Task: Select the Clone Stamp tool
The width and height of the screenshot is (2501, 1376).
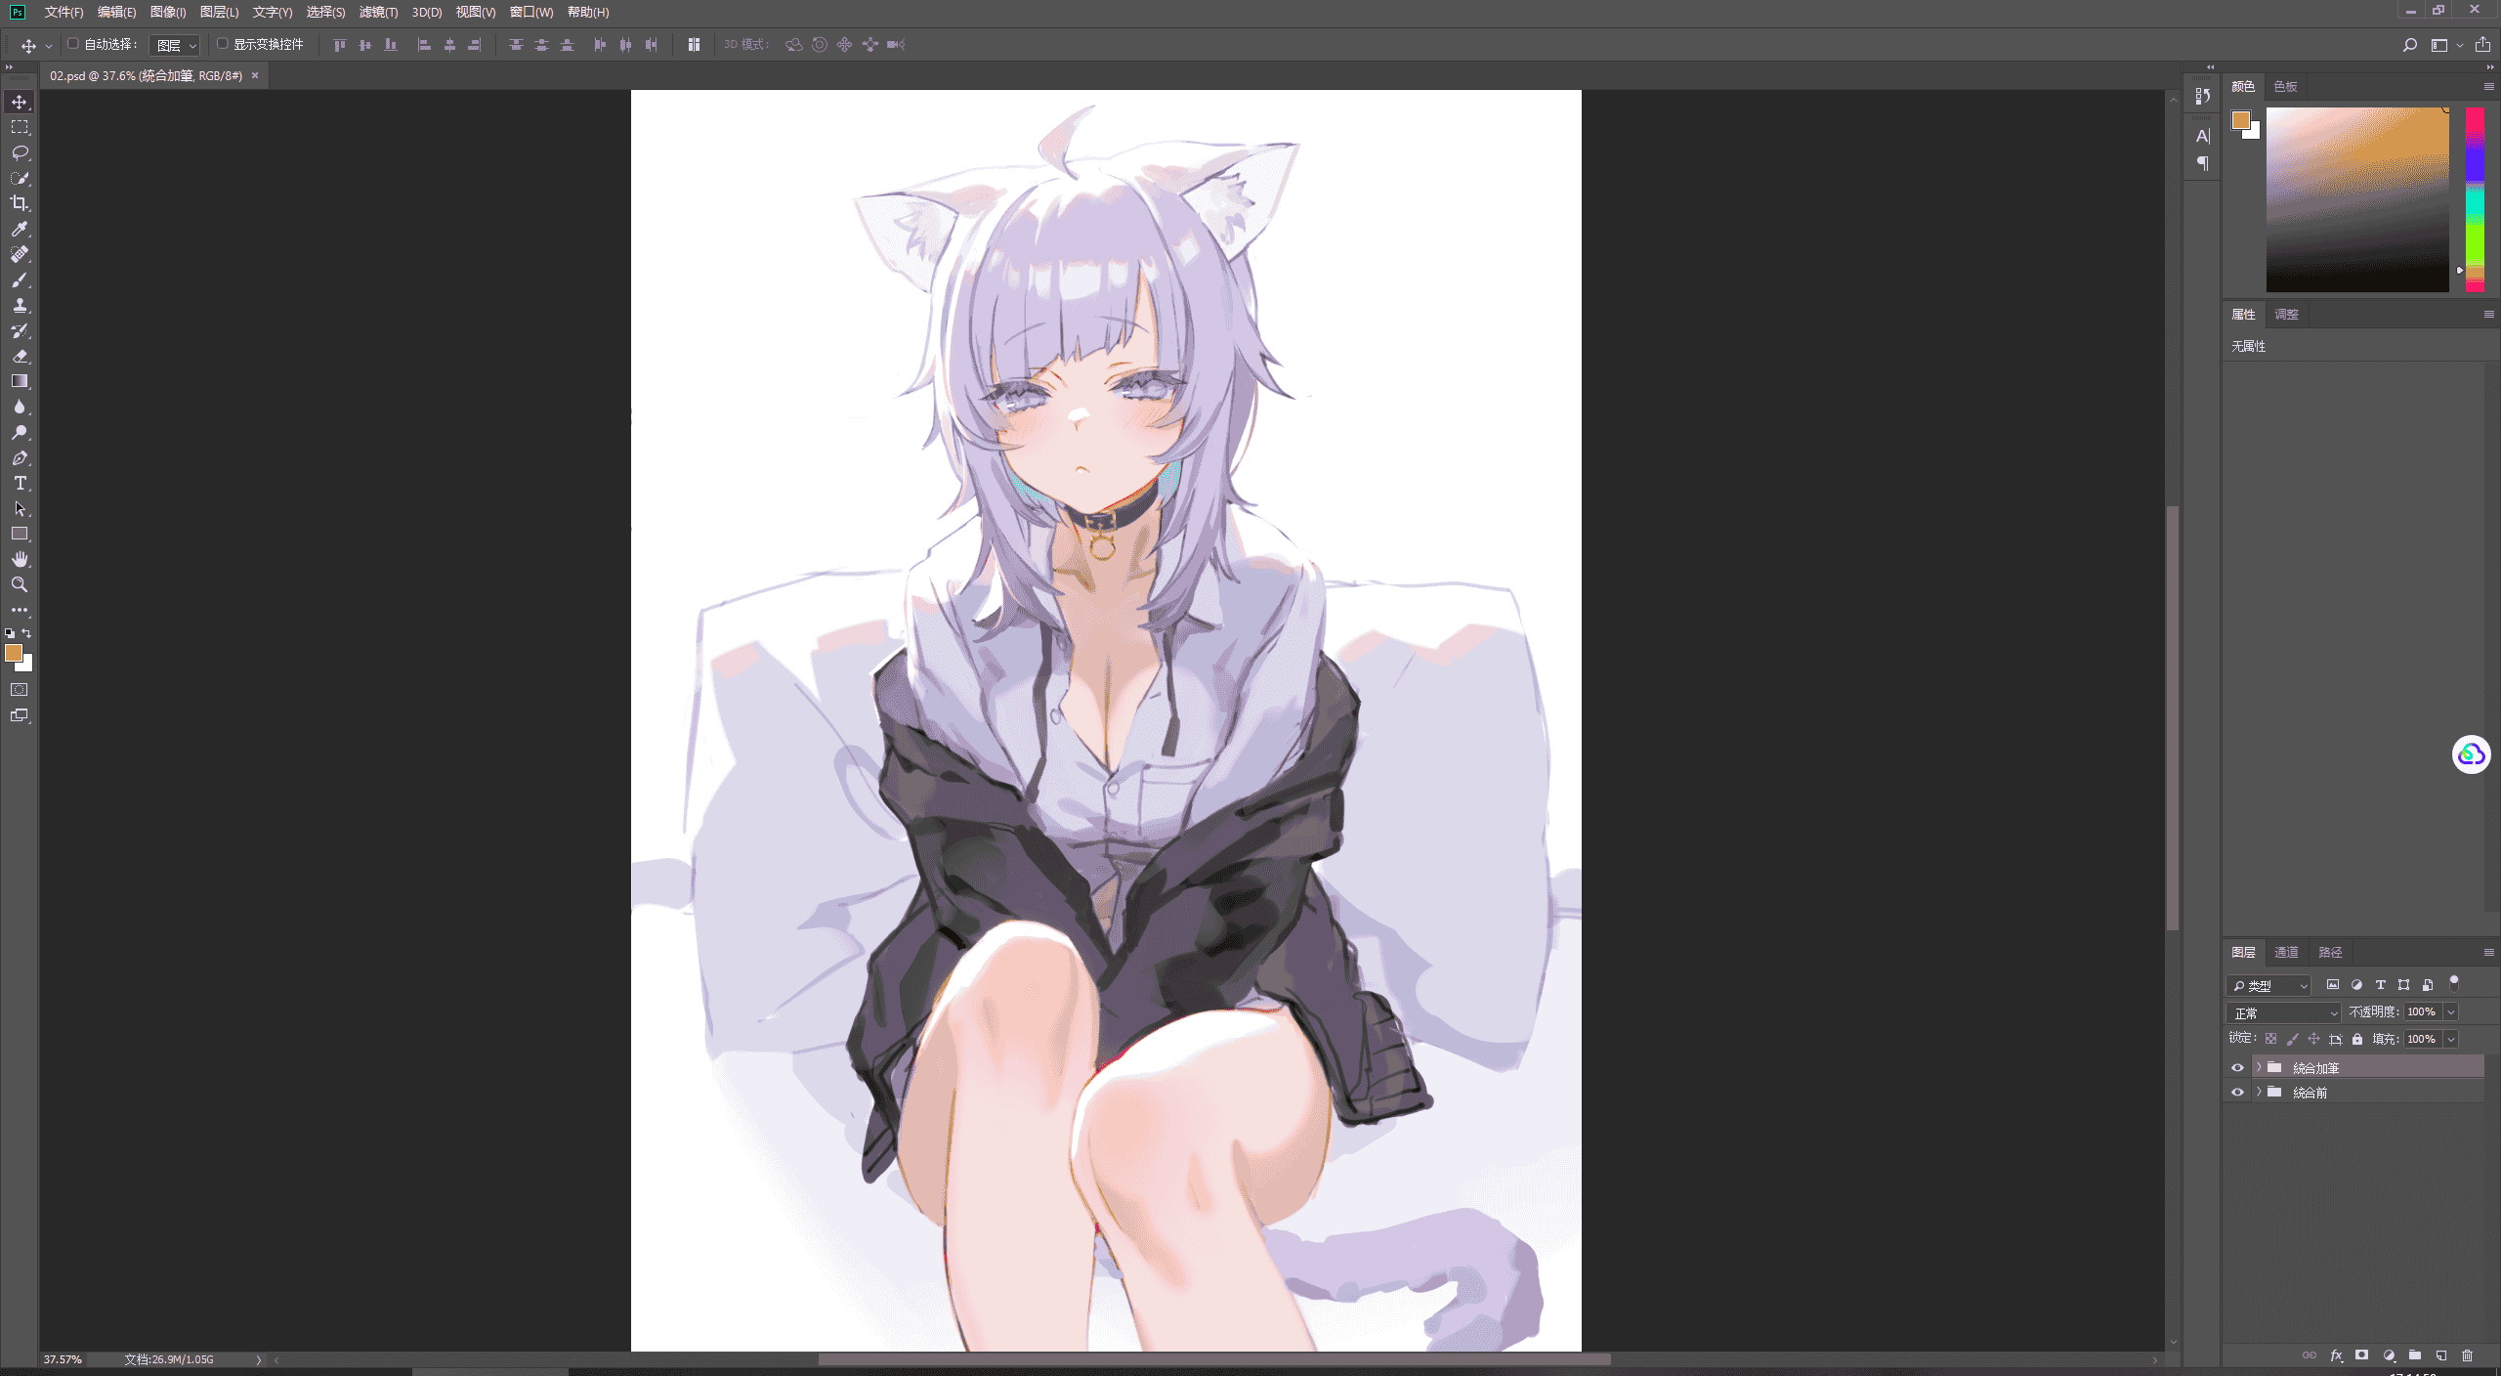Action: tap(20, 305)
